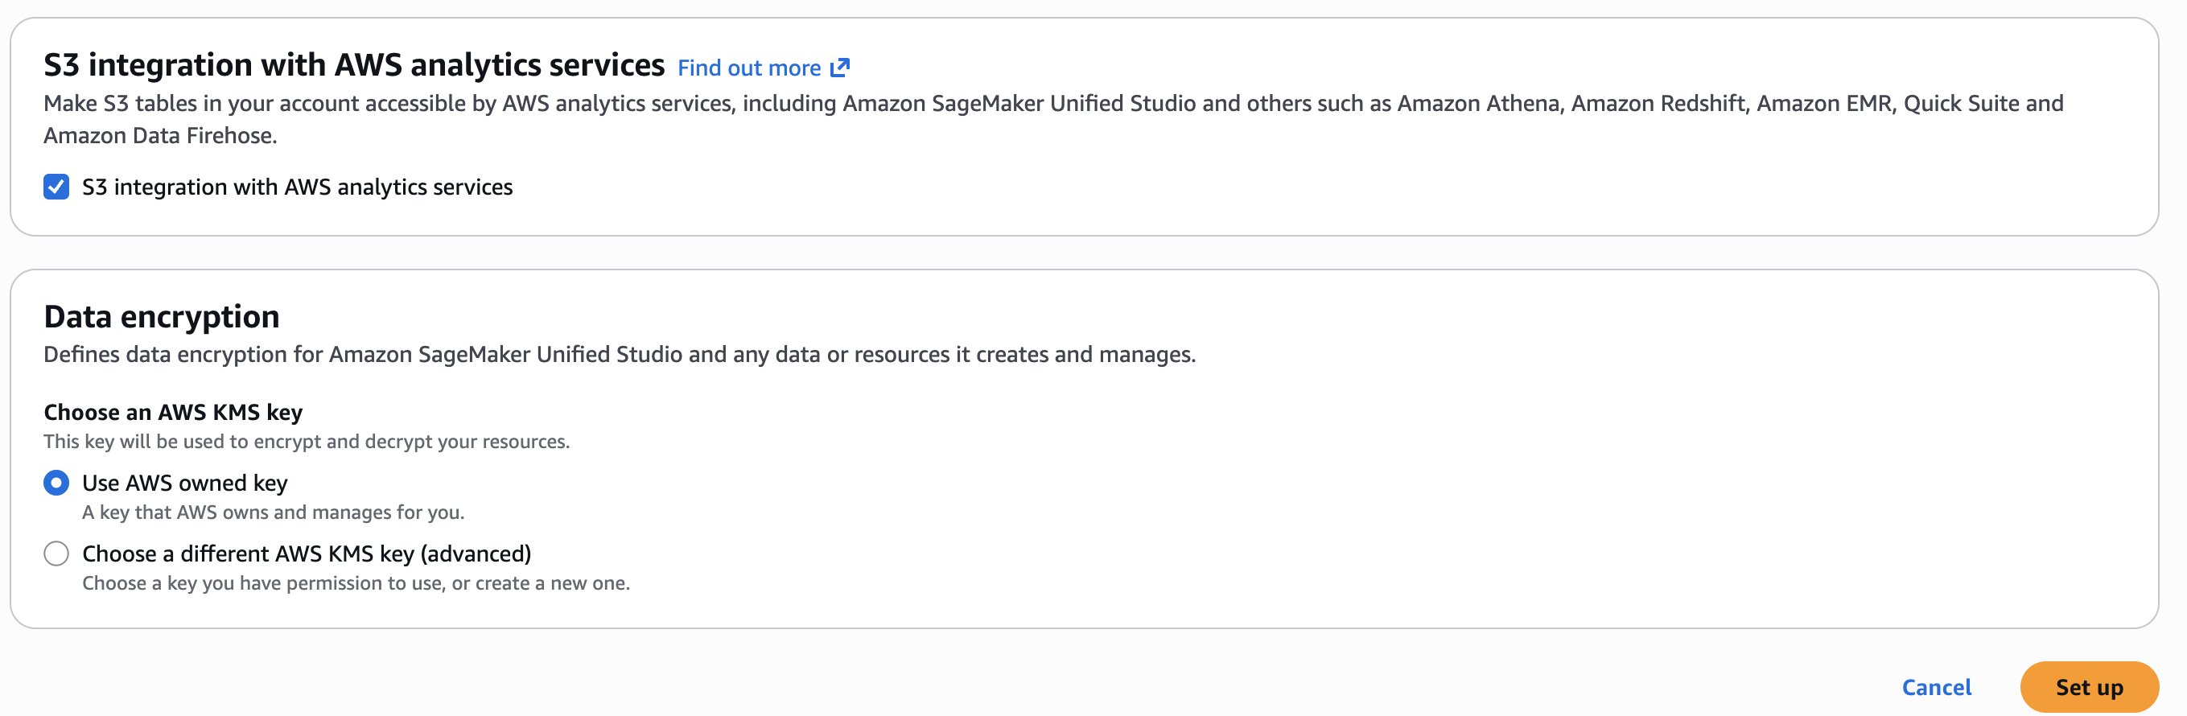Click the "Amazon Data Firehose." text line
This screenshot has height=716, width=2187.
[160, 136]
